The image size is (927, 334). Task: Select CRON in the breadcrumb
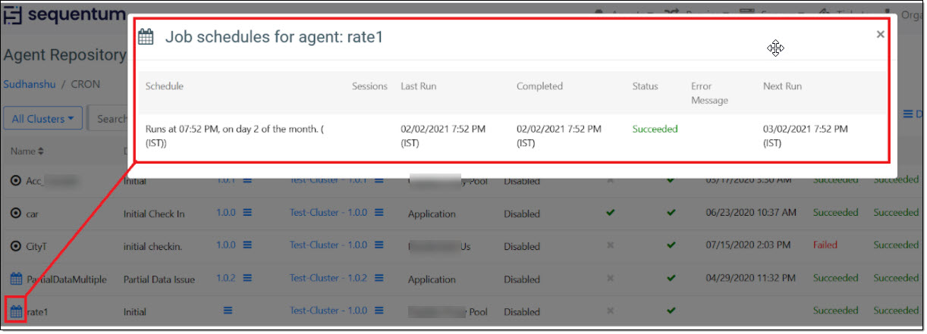pyautogui.click(x=86, y=84)
